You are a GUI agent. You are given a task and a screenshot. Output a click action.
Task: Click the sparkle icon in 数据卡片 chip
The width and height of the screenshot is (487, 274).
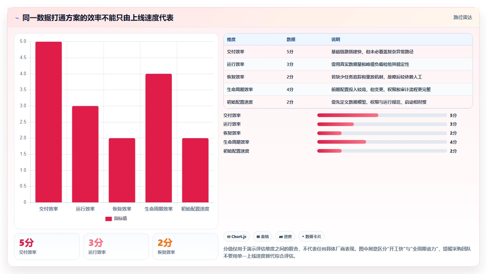pyautogui.click(x=303, y=237)
